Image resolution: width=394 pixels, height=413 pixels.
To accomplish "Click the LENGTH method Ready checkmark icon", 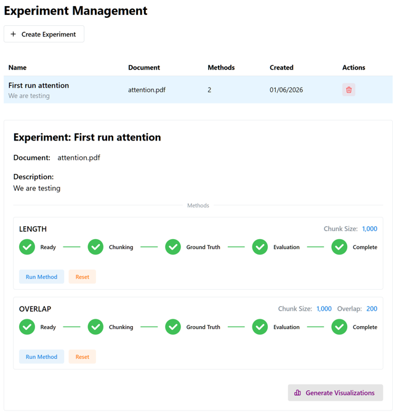I will point(27,247).
